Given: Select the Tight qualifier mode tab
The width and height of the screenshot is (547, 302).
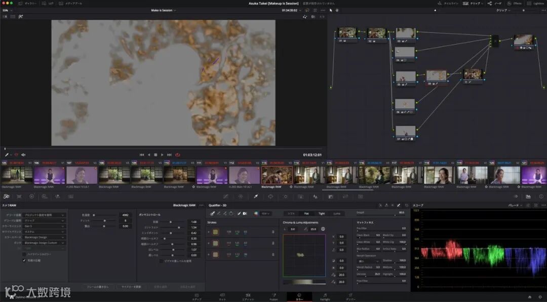Looking at the screenshot, I should tap(322, 213).
